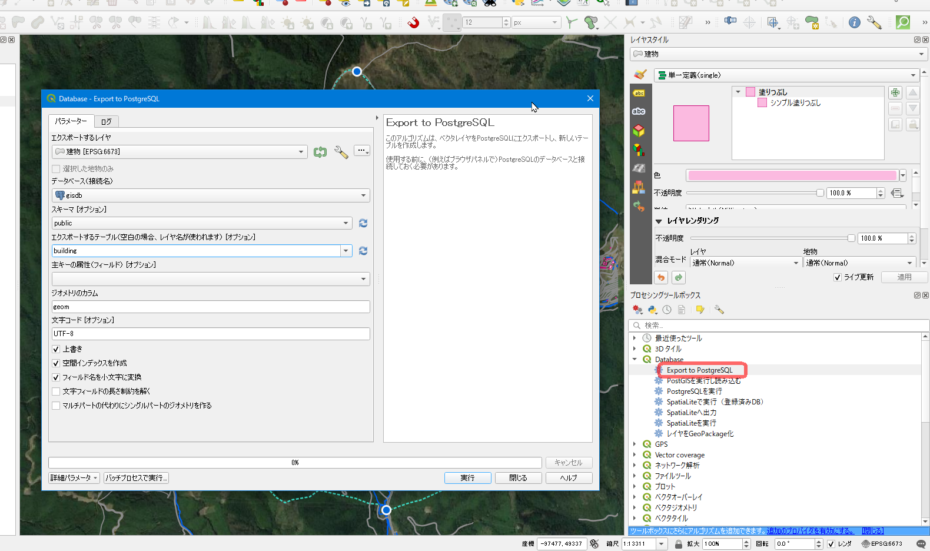Image resolution: width=930 pixels, height=551 pixels.
Task: Click edit-in-place yellow icon in toolbox
Action: (x=700, y=310)
